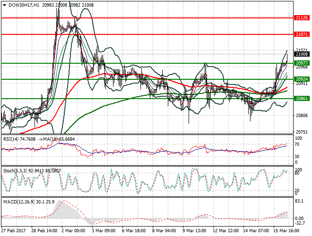This screenshot has height=236, width=312.
Task: Click the red 21126 resistance level label
Action: coord(302,18)
